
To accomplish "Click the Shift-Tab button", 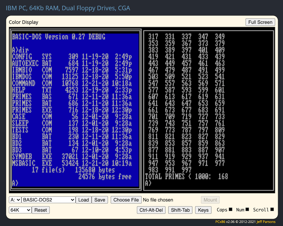I will [x=180, y=210].
